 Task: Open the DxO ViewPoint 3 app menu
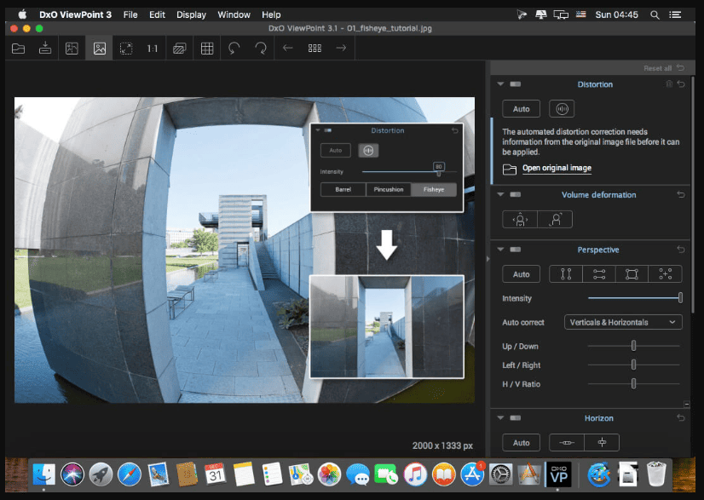tap(75, 14)
